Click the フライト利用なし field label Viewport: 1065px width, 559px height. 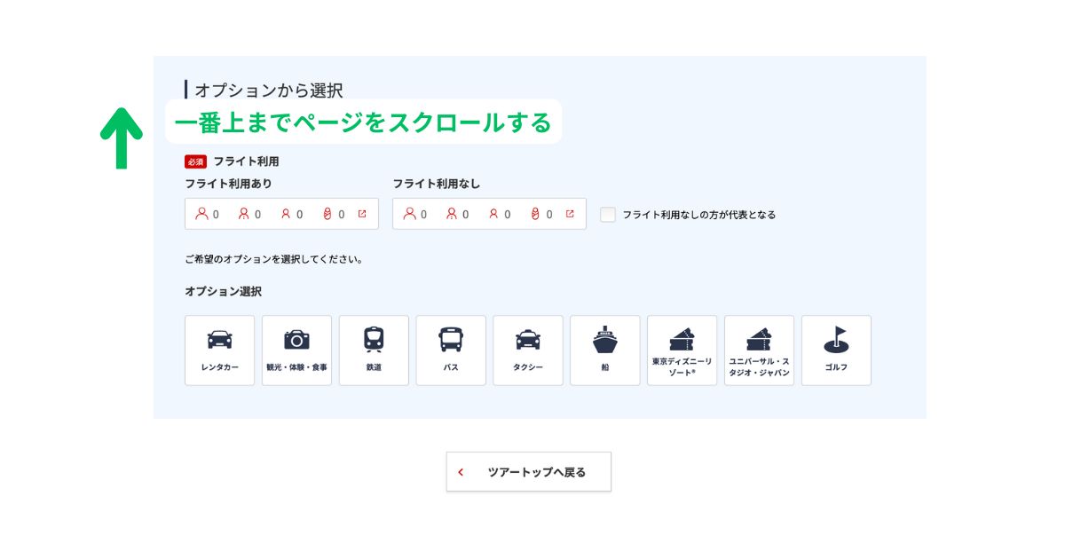(437, 184)
